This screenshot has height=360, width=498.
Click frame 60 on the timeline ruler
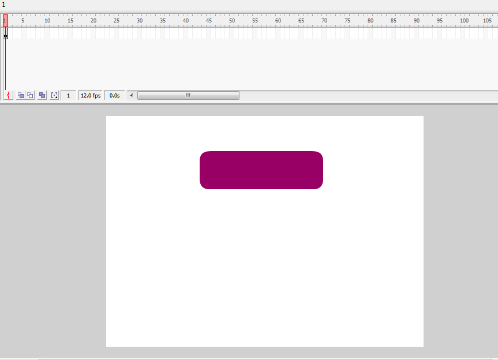278,21
